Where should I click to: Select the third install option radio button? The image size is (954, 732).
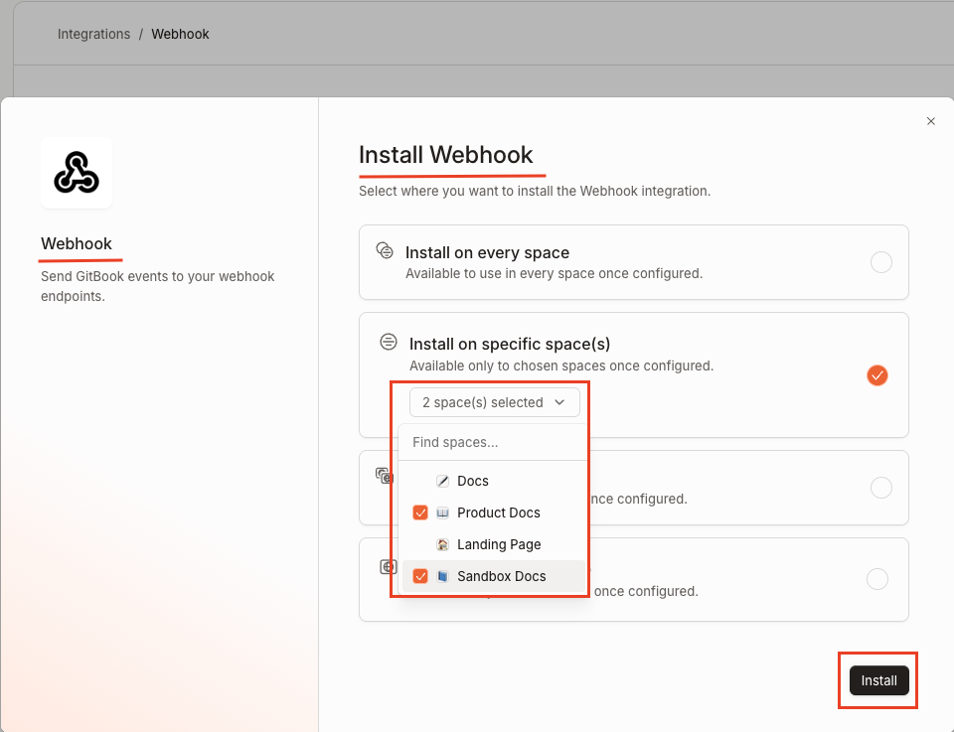tap(881, 488)
